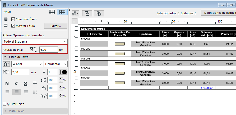Uncheck the Ajustar Texto checkbox
Screen dimensions: 236x115
tap(4, 104)
